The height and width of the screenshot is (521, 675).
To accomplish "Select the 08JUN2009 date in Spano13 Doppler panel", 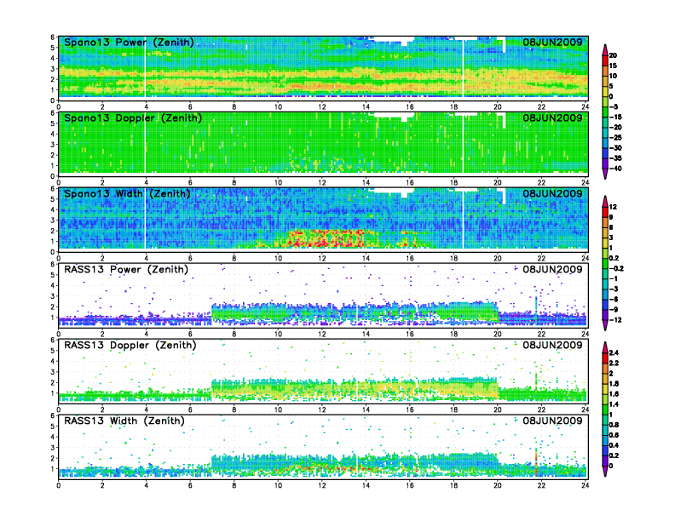I will tap(552, 117).
